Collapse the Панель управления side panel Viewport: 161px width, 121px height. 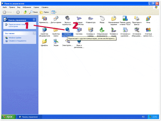34,20
